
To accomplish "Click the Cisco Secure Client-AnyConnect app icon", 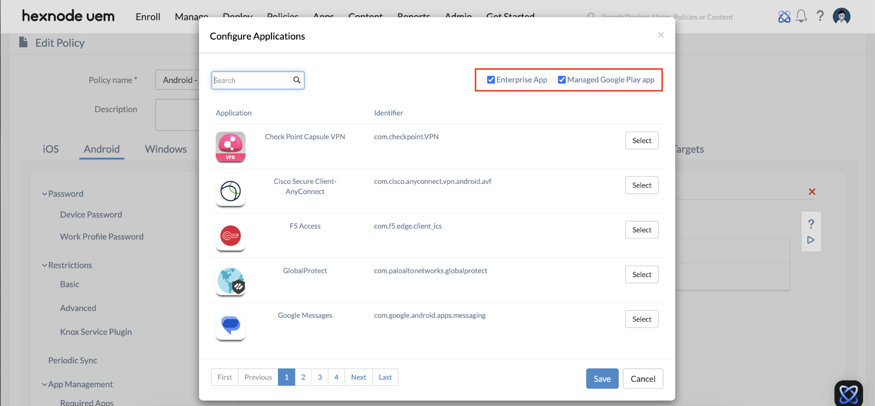I will 230,191.
